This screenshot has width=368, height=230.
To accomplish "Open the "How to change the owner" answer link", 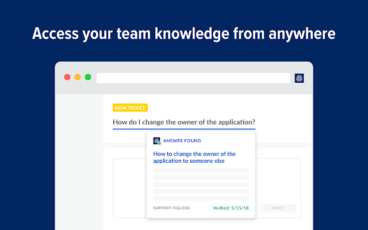I will (194, 158).
